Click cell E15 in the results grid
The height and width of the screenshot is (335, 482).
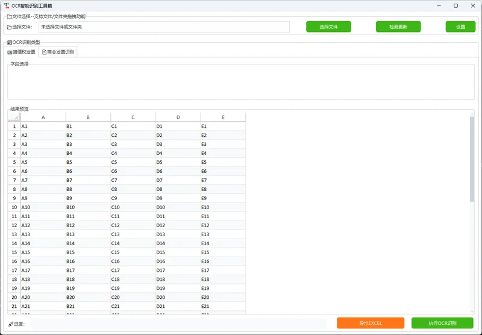223,252
